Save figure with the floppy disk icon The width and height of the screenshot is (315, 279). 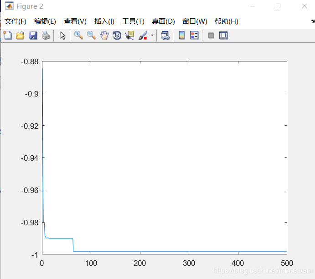tap(33, 36)
